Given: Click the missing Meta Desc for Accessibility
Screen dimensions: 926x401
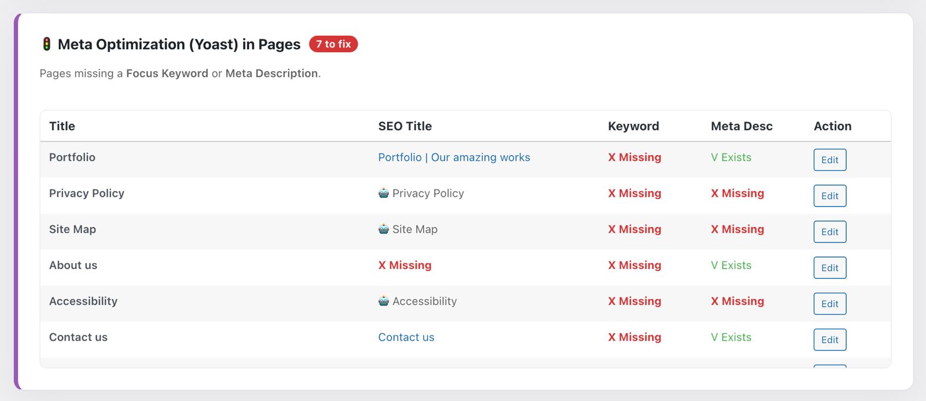Looking at the screenshot, I should pyautogui.click(x=737, y=301).
